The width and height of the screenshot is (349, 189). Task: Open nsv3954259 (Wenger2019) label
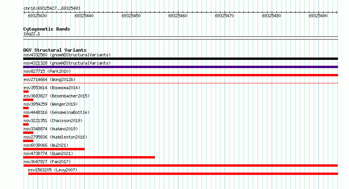(51, 104)
